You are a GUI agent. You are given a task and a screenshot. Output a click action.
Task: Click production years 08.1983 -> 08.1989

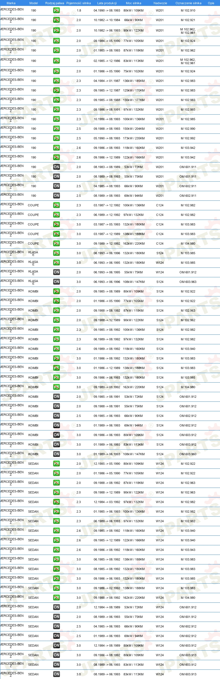[x=107, y=167]
